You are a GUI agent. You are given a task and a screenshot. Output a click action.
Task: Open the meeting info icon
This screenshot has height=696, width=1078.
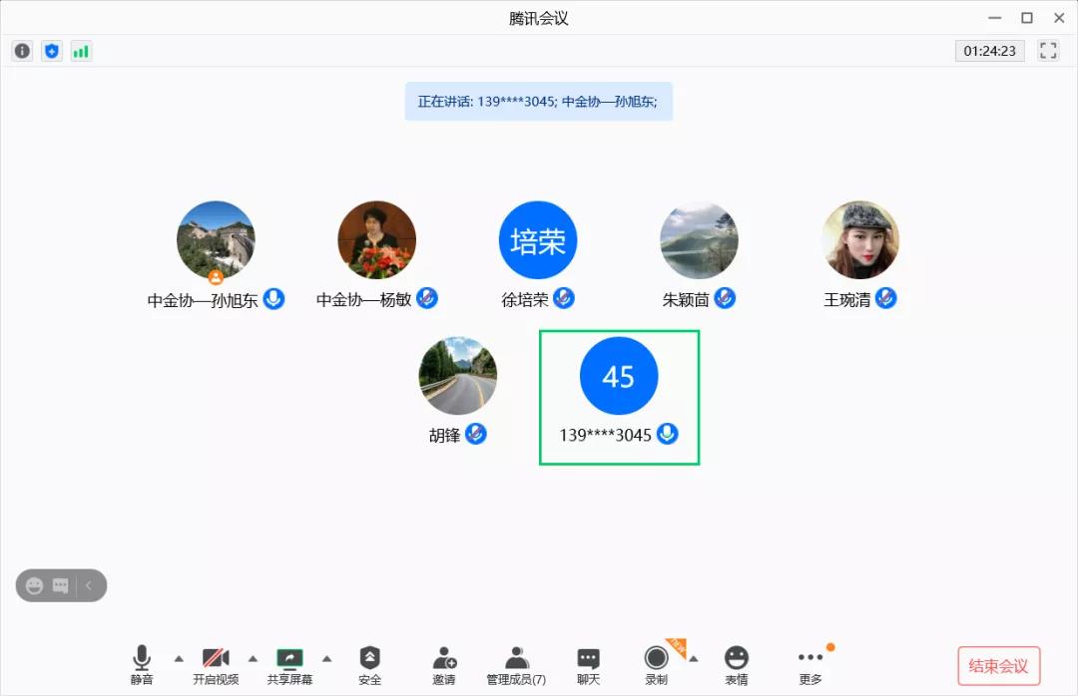pyautogui.click(x=23, y=51)
